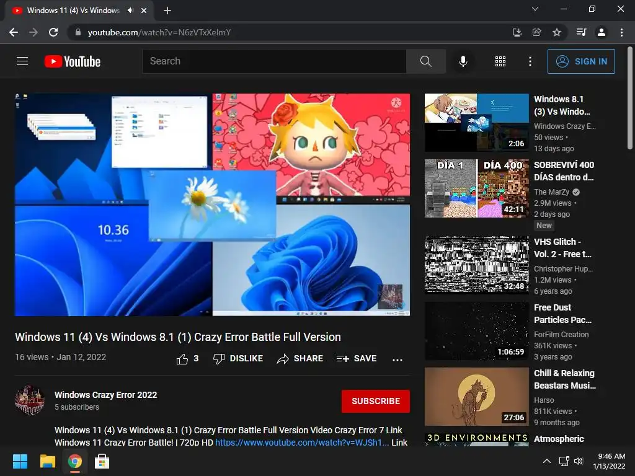The width and height of the screenshot is (635, 476).
Task: Reload the page
Action: point(53,32)
